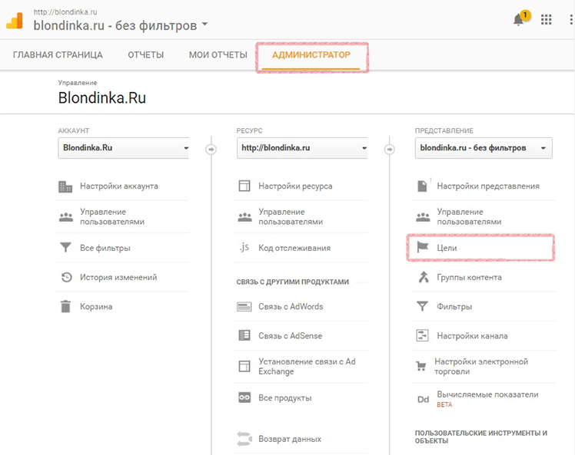Click the Dd icon for calculated metrics
The height and width of the screenshot is (455, 575).
tap(423, 399)
